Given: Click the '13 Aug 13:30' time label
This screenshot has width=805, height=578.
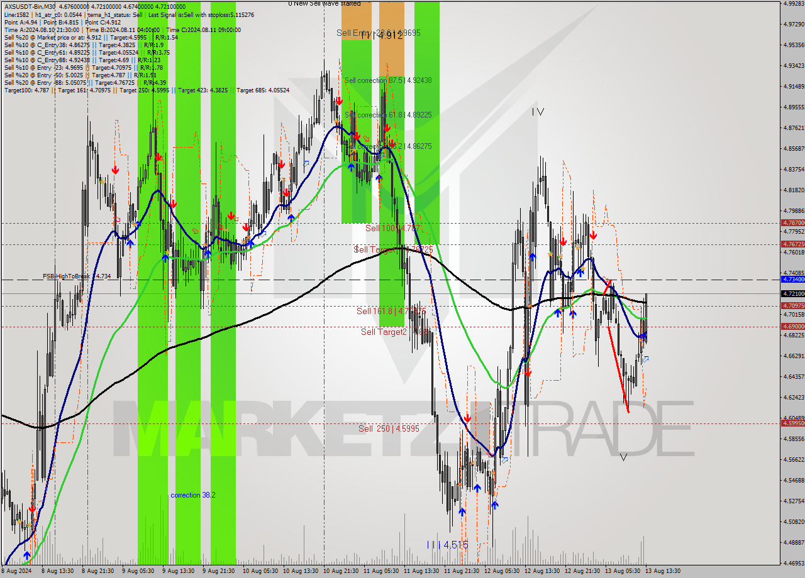Looking at the screenshot, I should 662,572.
